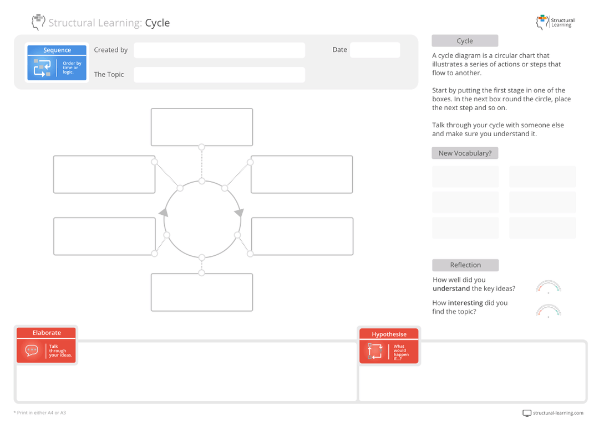Click the Reflection heading button
The height and width of the screenshot is (423, 599).
465,265
